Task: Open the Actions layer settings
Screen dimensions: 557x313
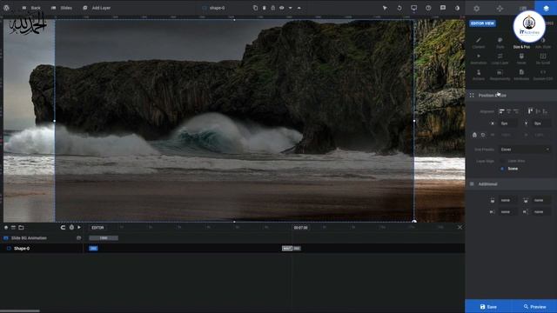Action: point(479,75)
